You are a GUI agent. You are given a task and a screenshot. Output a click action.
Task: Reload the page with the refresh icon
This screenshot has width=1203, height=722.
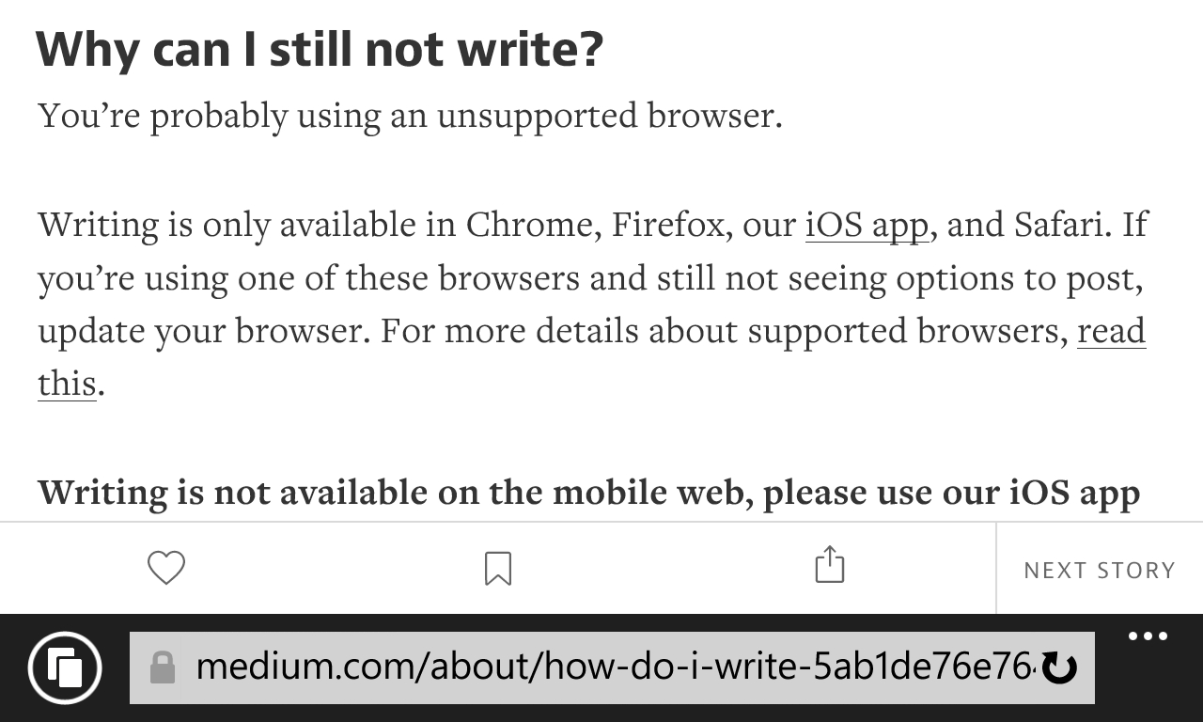pyautogui.click(x=1060, y=668)
